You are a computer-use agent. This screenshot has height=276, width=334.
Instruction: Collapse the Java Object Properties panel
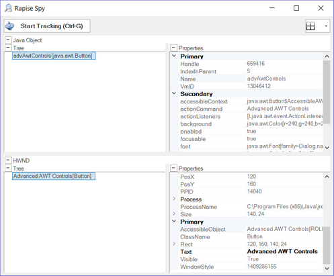coord(173,48)
